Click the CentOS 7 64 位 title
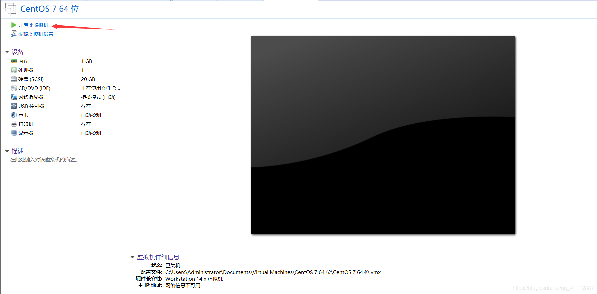This screenshot has width=597, height=294. click(x=50, y=9)
